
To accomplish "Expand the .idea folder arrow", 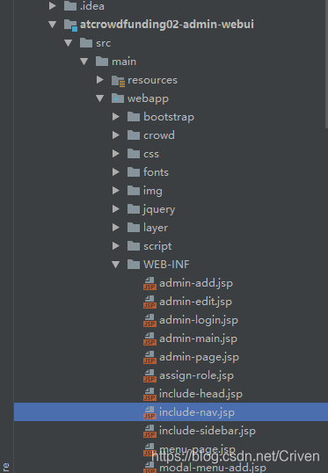I will (53, 6).
